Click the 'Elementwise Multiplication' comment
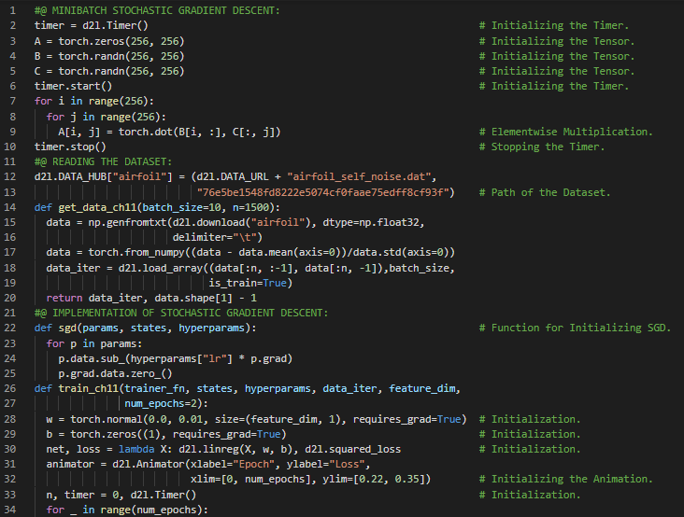 572,132
